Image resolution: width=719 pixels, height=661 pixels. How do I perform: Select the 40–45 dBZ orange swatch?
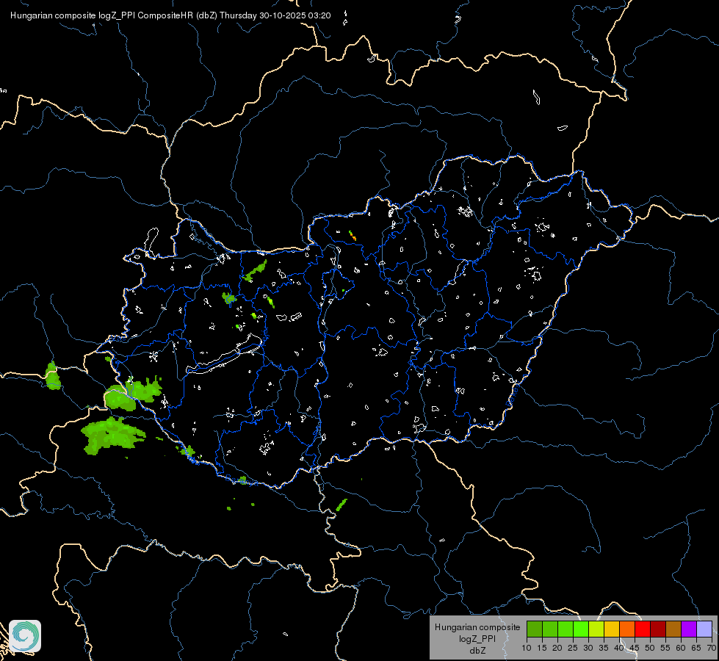[x=627, y=629]
